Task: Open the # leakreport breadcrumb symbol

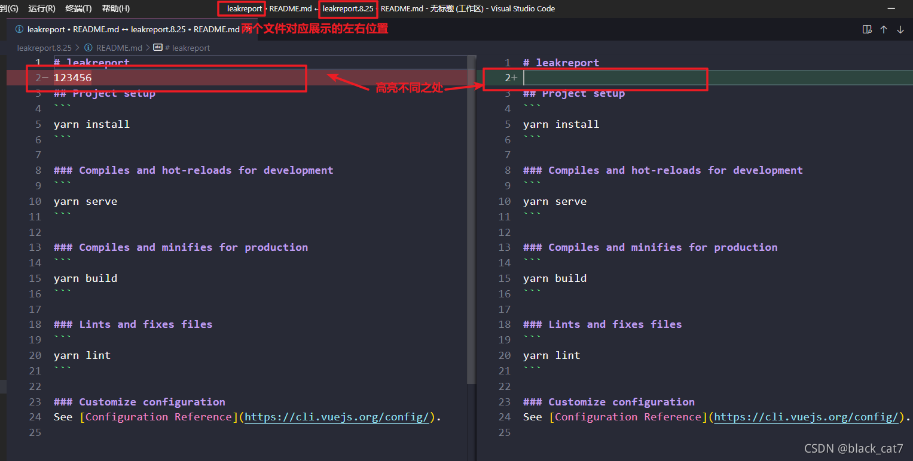Action: coord(188,48)
